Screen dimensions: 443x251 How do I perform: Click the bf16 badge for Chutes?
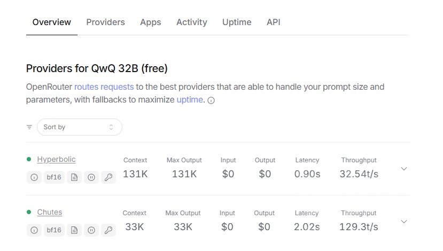54,231
